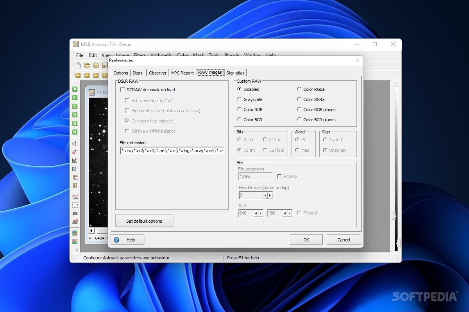The height and width of the screenshot is (312, 469).
Task: Expand the side toolbar overflow chevron
Action: [x=77, y=250]
